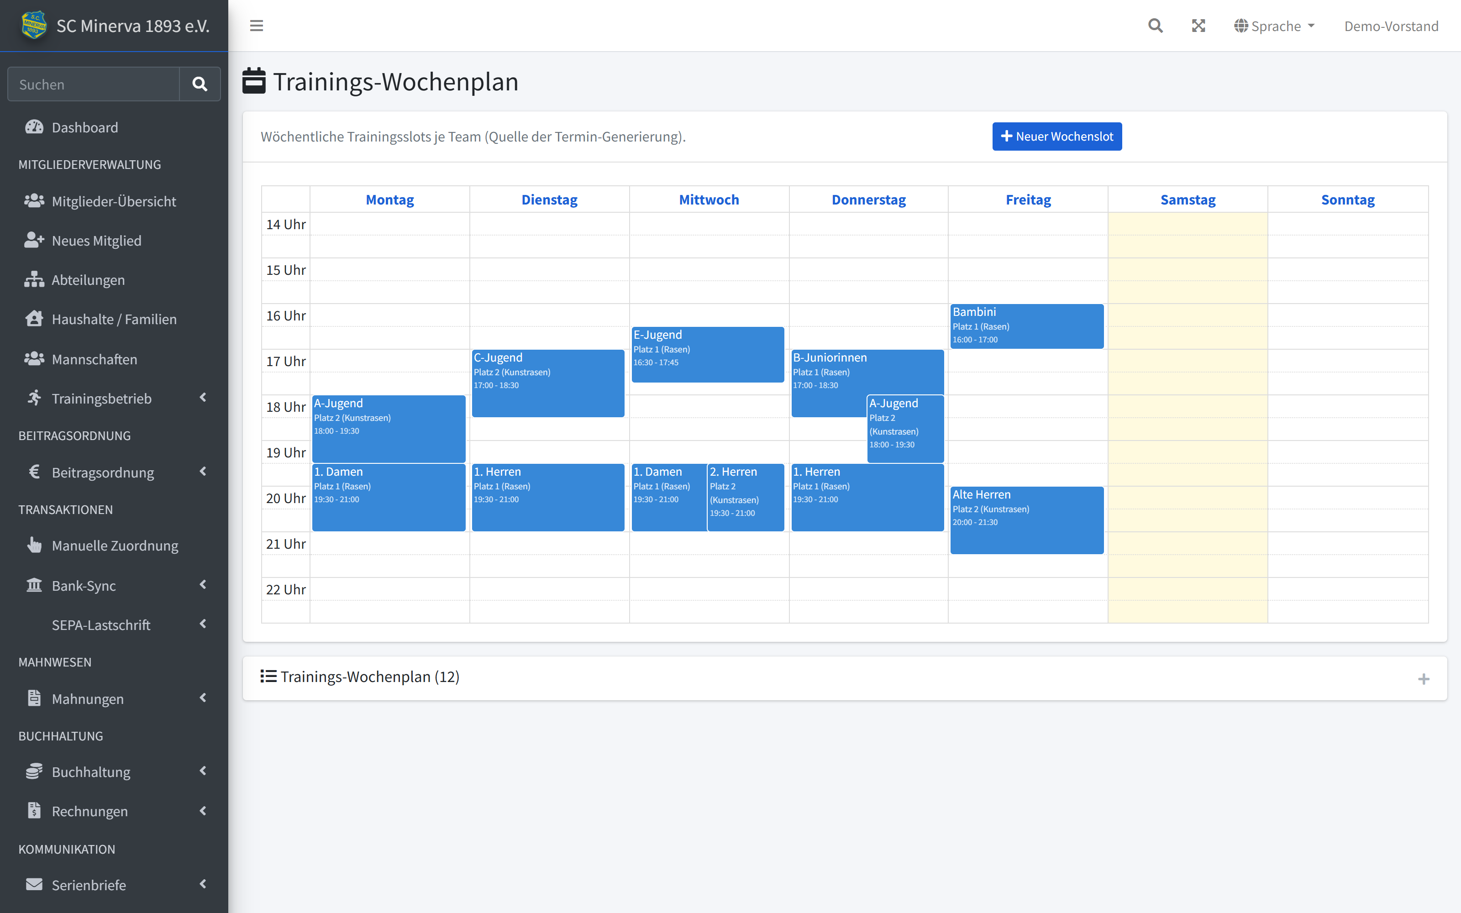This screenshot has width=1461, height=913.
Task: Click the SC Minerva club logo
Action: [x=34, y=26]
